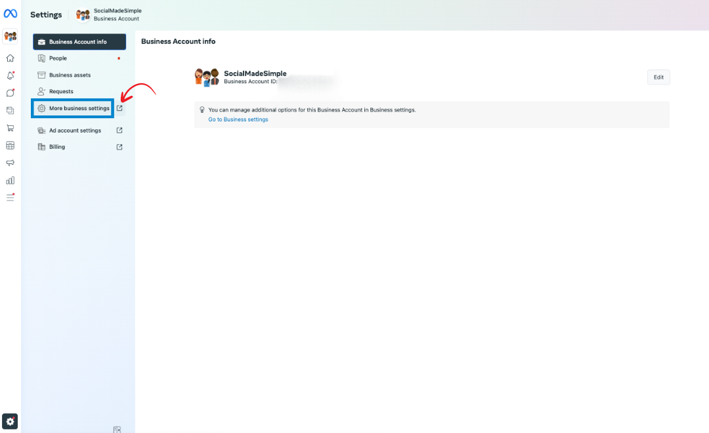Click the Edit button
Viewport: 709px width, 433px height.
point(658,77)
